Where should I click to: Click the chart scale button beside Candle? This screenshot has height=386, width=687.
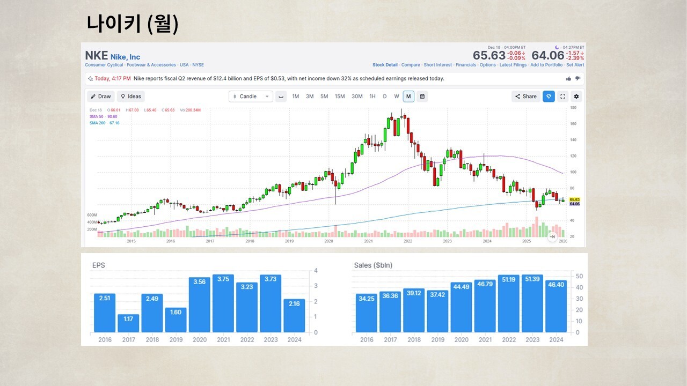click(x=281, y=96)
